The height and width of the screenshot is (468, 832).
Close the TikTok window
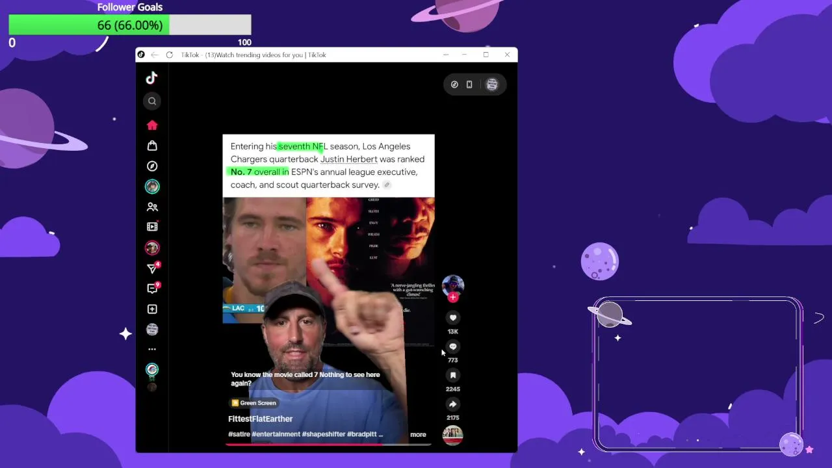coord(507,55)
